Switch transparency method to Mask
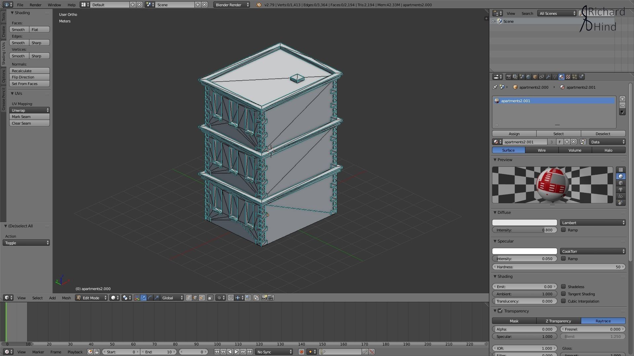 point(514,321)
